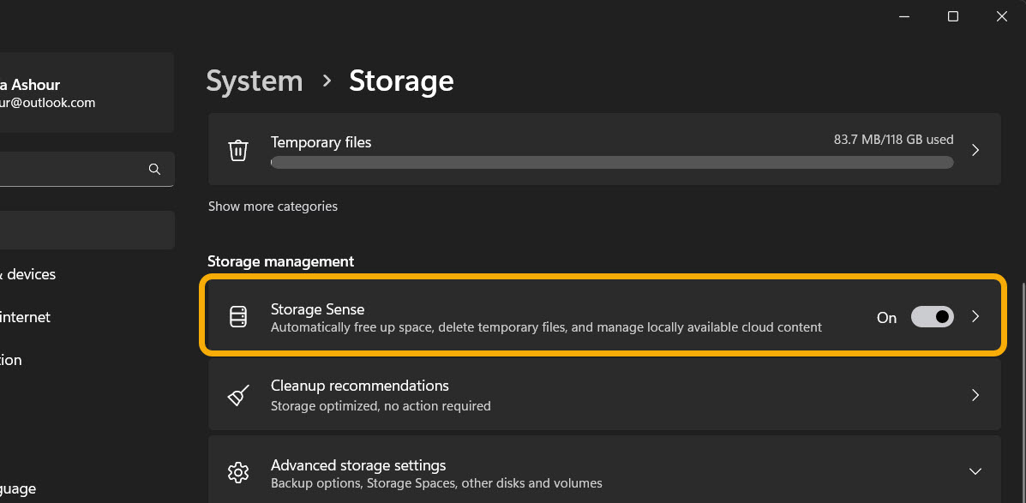Click the Storage Sense hard drive icon
Viewport: 1026px width, 503px height.
(x=238, y=315)
